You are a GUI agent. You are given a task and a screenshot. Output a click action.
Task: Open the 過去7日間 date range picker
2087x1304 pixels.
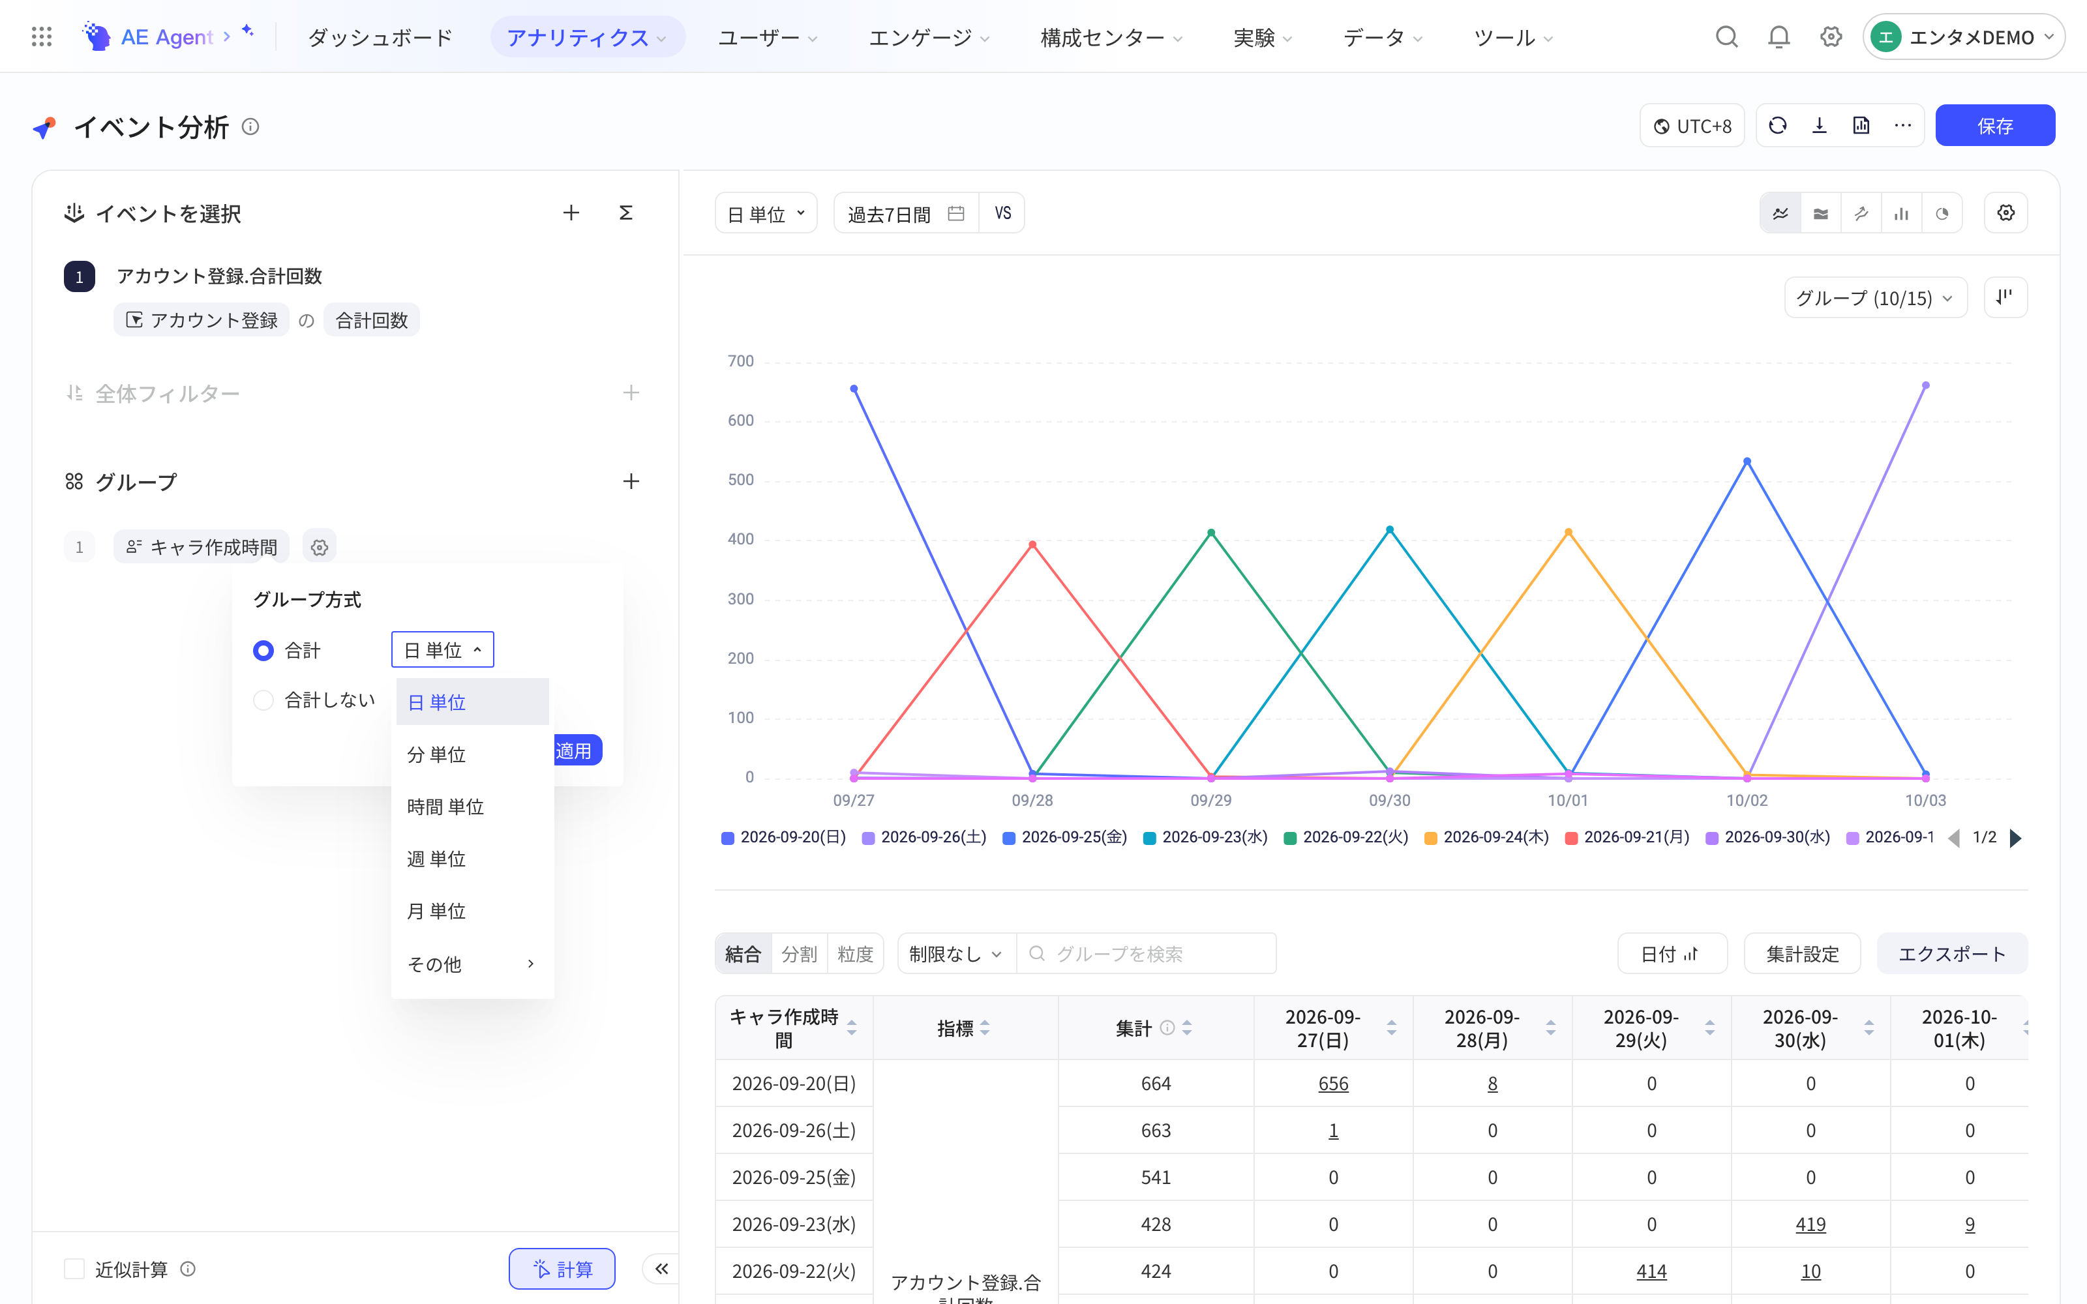point(905,213)
